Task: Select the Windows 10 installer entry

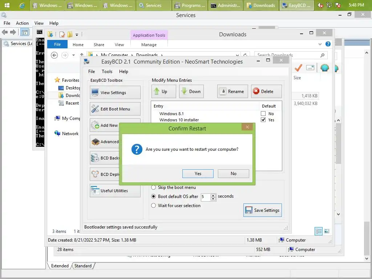Action: (179, 120)
